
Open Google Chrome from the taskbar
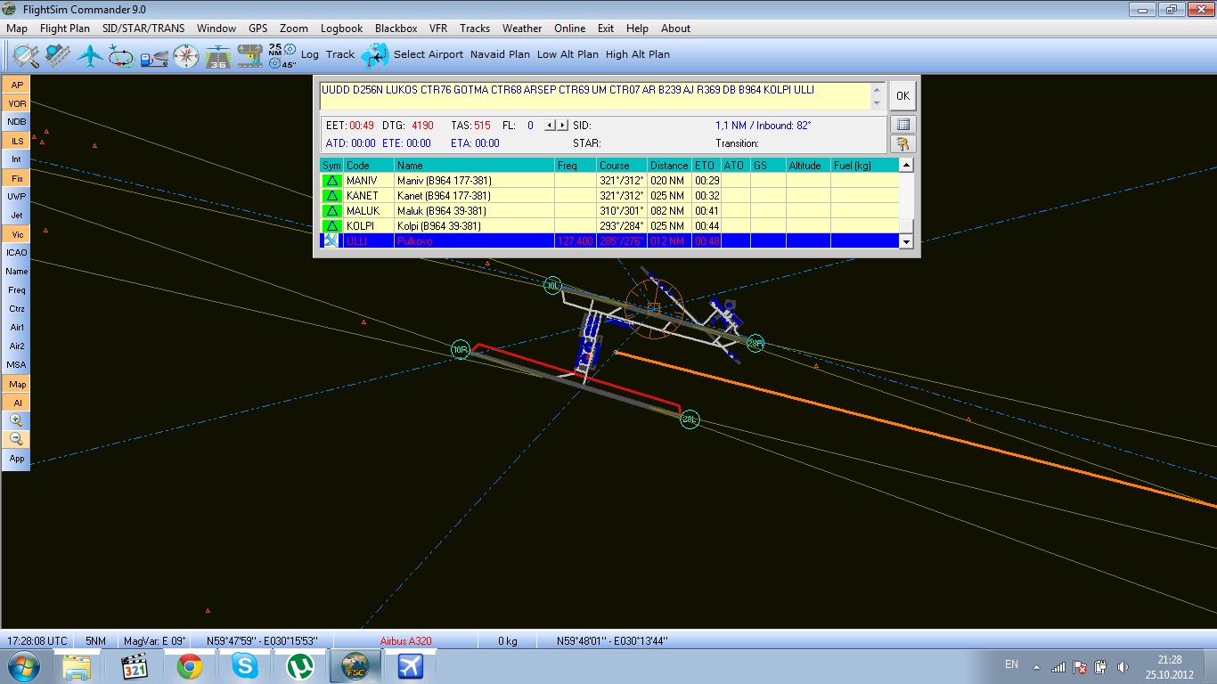click(x=189, y=666)
